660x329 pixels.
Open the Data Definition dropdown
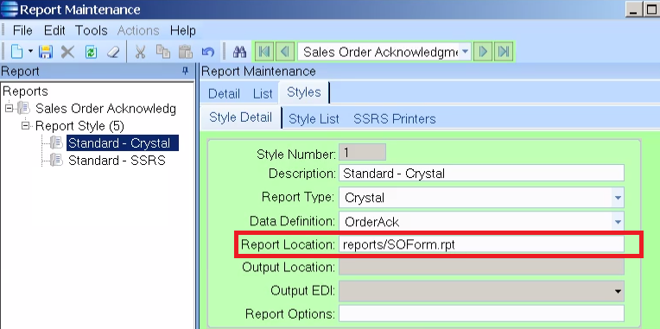click(618, 221)
